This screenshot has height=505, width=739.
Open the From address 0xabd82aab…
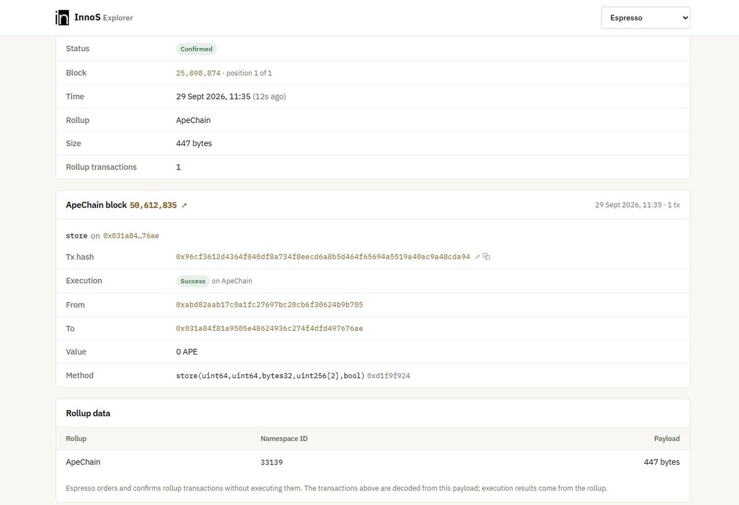[269, 305]
